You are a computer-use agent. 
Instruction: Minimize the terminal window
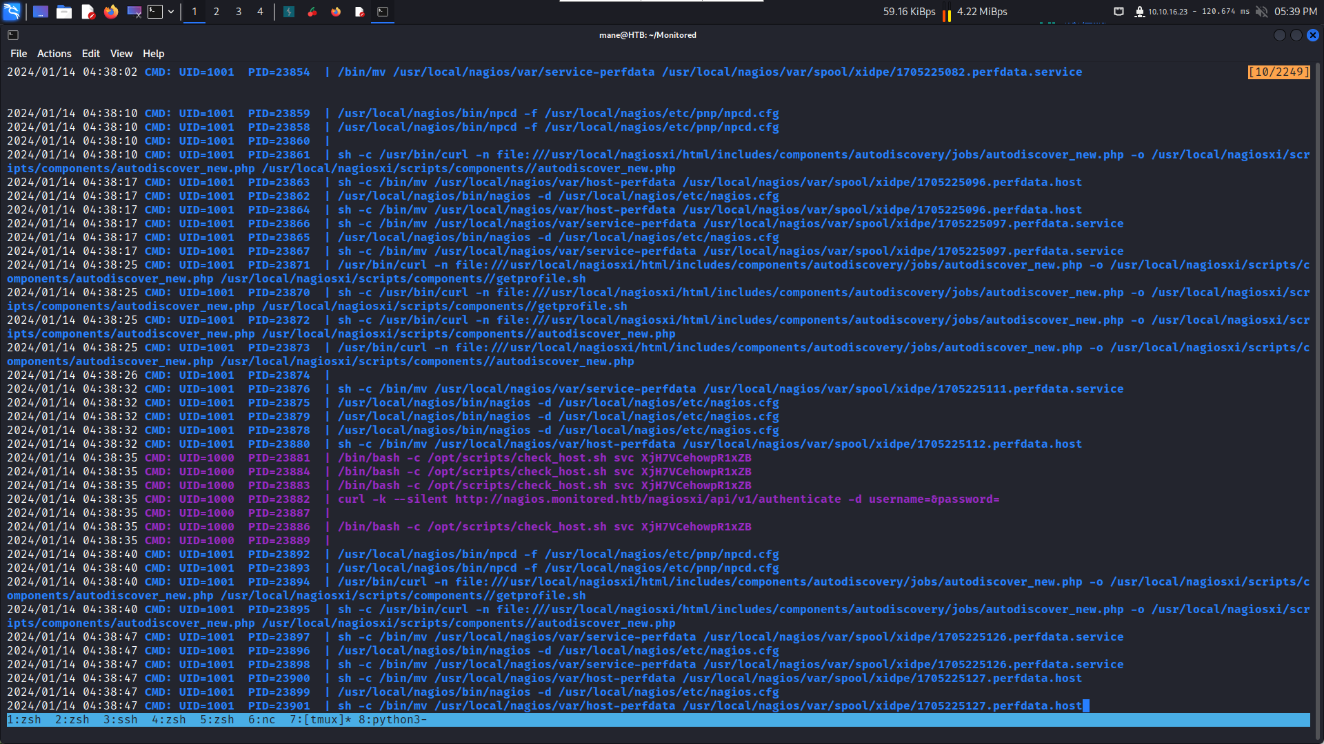click(x=1280, y=35)
